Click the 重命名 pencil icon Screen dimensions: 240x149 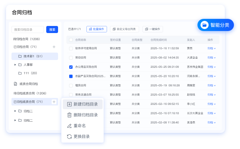pyautogui.click(x=69, y=126)
